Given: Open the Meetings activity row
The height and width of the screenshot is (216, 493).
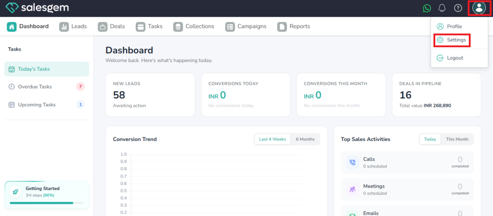Looking at the screenshot, I should pyautogui.click(x=407, y=190).
